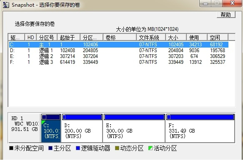
Task: Click the used value 34213
Action: (195, 45)
